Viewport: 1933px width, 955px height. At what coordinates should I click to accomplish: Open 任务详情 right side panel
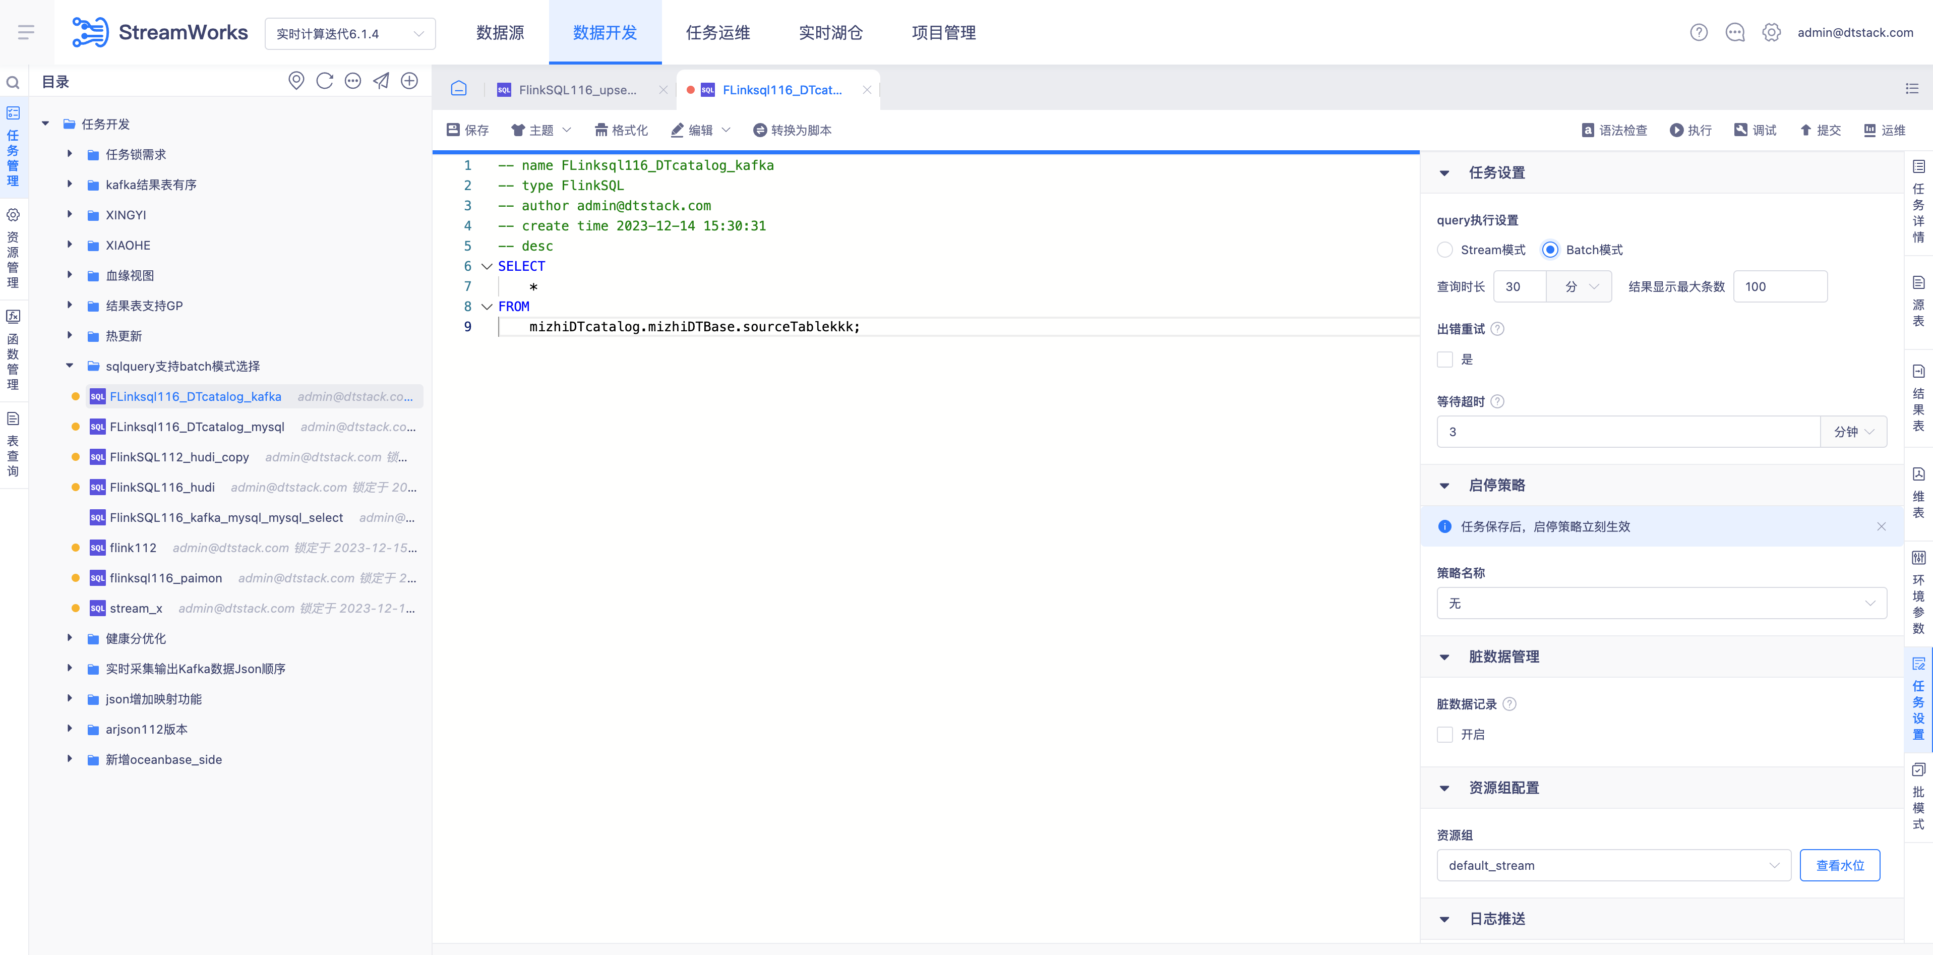1919,202
